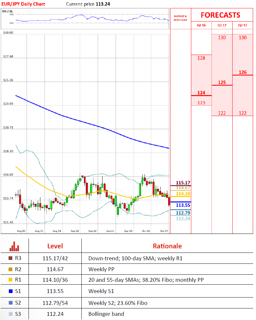
Task: Click the Q4 16 mean forecast 124
Action: pos(201,93)
